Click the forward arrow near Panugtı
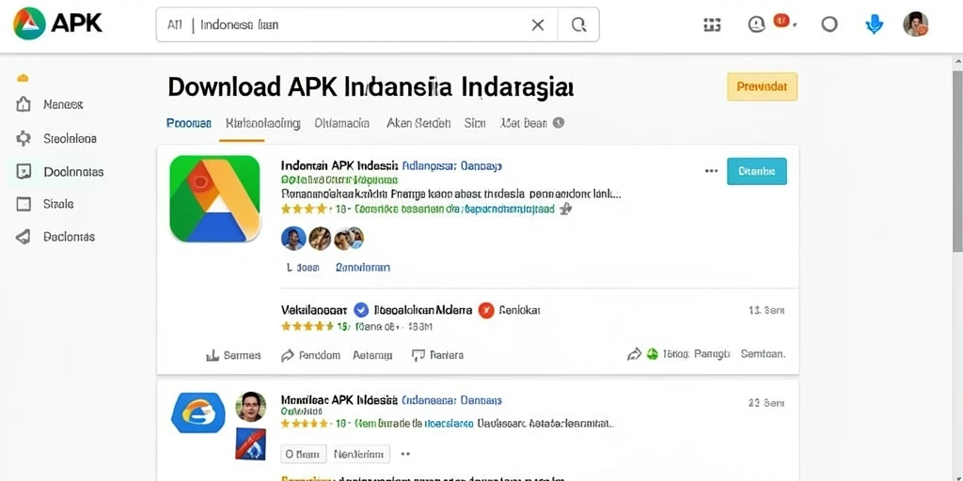The height and width of the screenshot is (481, 963). click(634, 354)
